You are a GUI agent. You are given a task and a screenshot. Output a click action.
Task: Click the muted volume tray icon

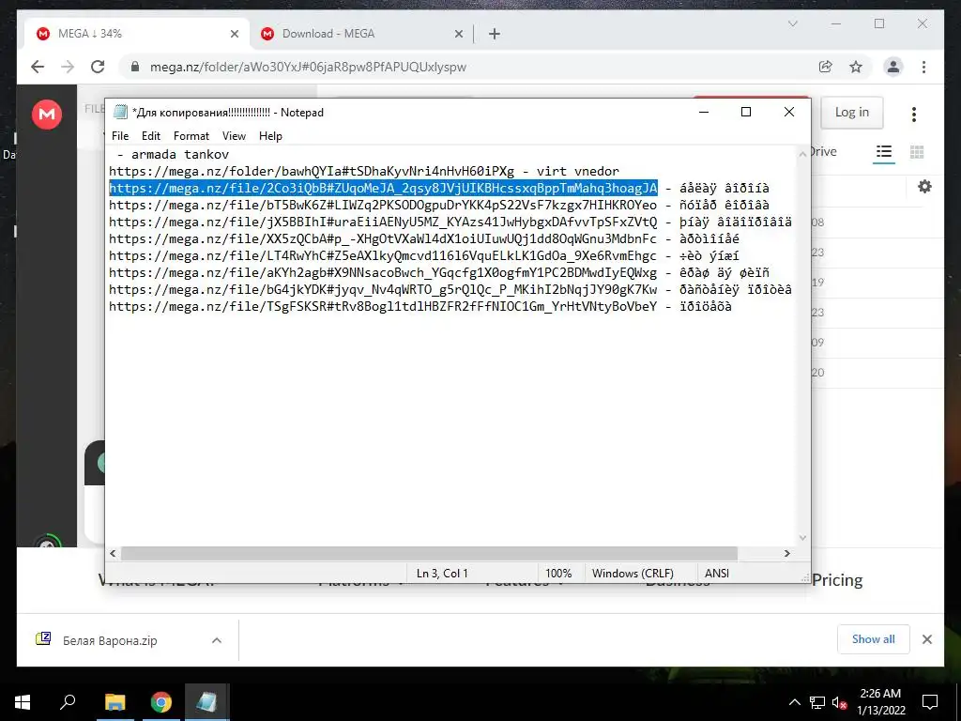coord(839,702)
